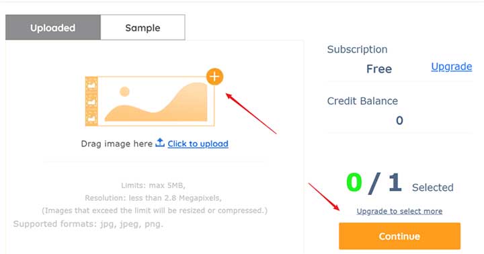Click the middle filmstrip frame icon
The width and height of the screenshot is (484, 254).
[91, 101]
